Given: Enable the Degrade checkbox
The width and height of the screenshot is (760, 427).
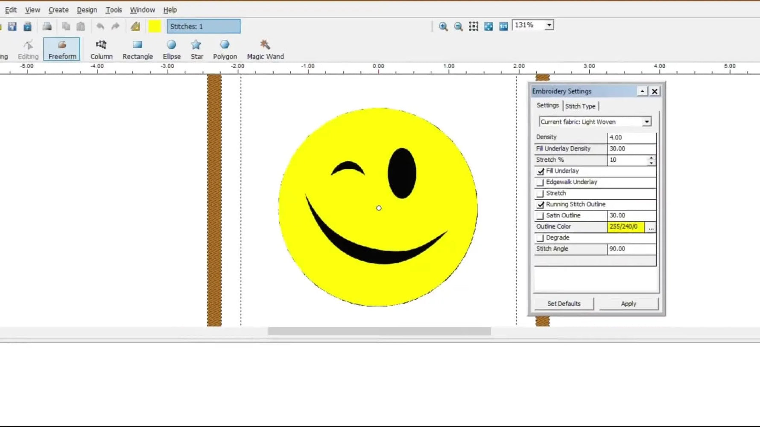Looking at the screenshot, I should (541, 238).
